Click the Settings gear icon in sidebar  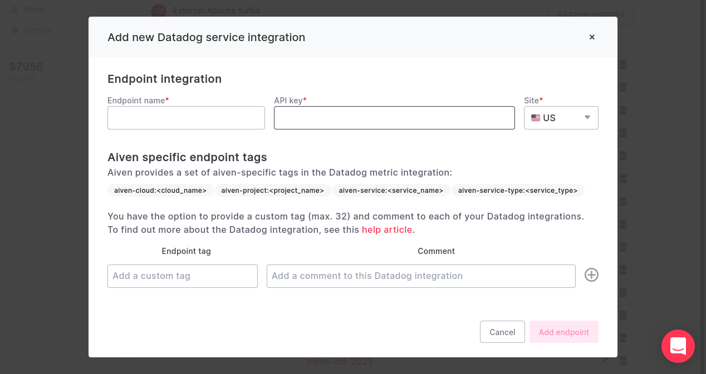coord(14,30)
